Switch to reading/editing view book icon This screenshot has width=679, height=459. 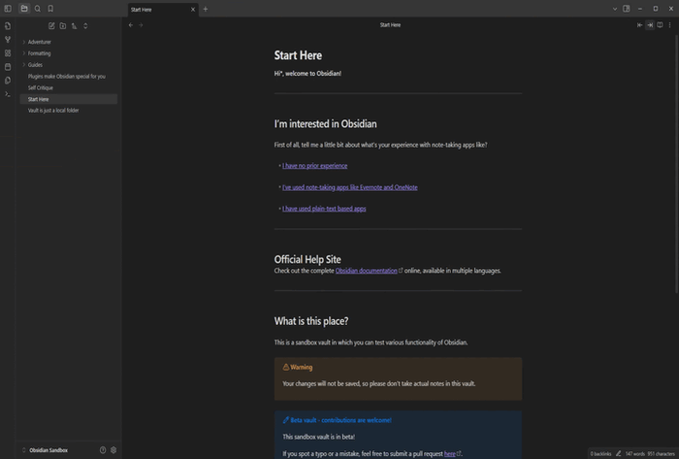pyautogui.click(x=660, y=25)
